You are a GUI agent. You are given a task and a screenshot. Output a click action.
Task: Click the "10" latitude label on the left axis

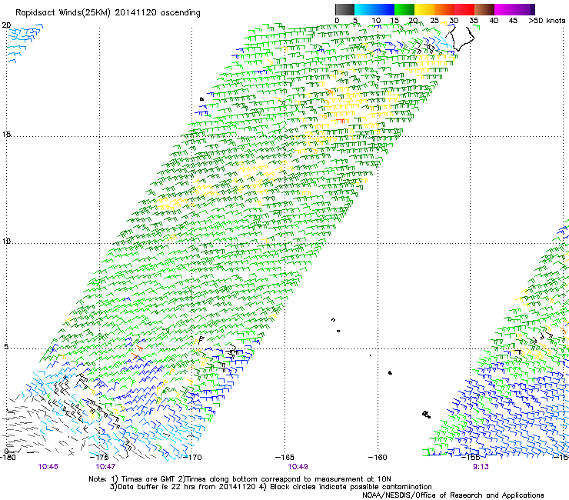click(x=6, y=242)
